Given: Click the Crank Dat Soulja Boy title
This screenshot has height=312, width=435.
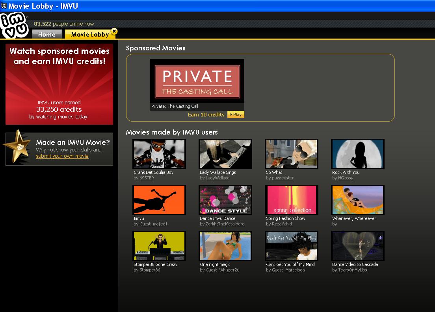Looking at the screenshot, I should [153, 172].
